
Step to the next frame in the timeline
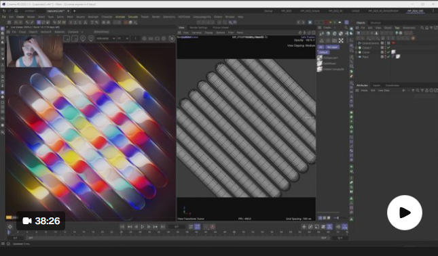[149, 227]
